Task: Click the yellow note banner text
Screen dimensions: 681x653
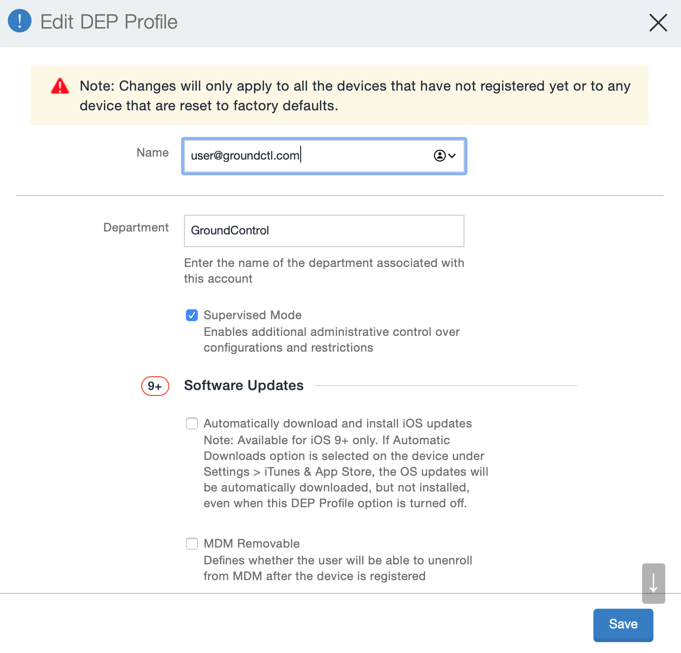Action: pos(354,96)
